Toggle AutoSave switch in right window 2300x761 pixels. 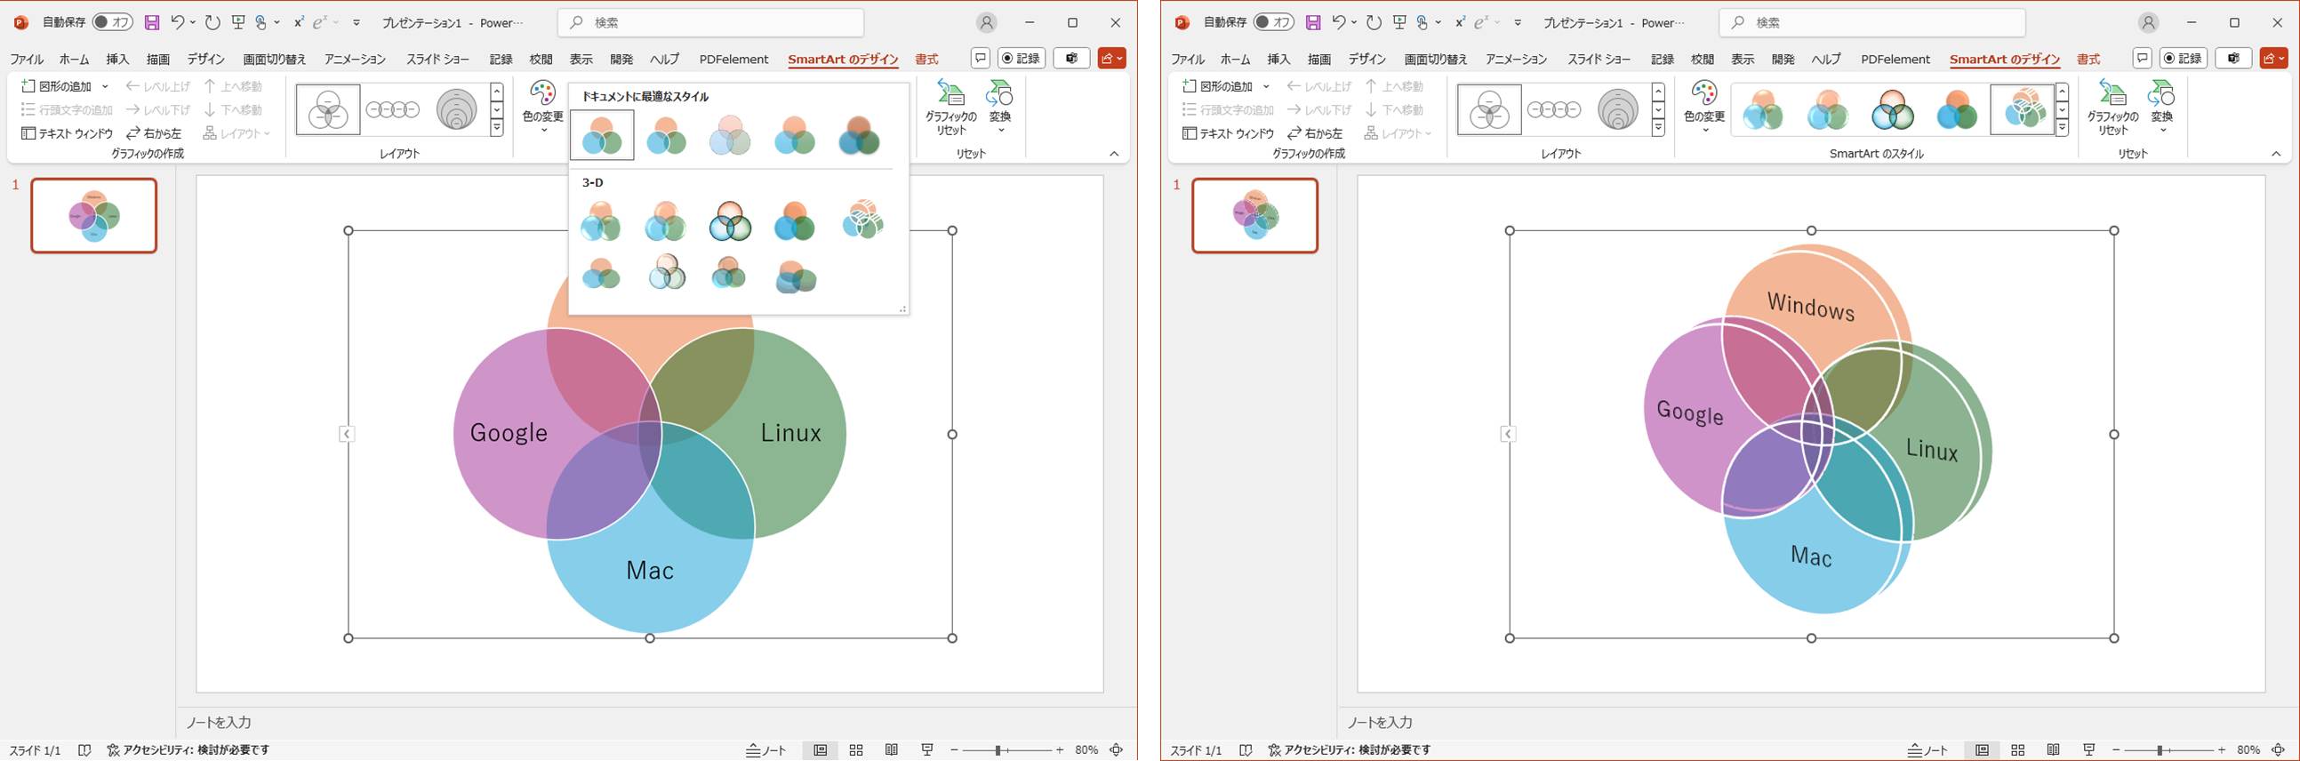coord(1274,22)
